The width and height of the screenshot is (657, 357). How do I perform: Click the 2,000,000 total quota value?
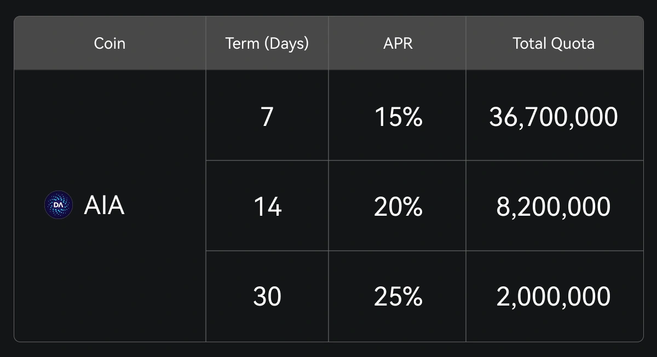point(554,296)
